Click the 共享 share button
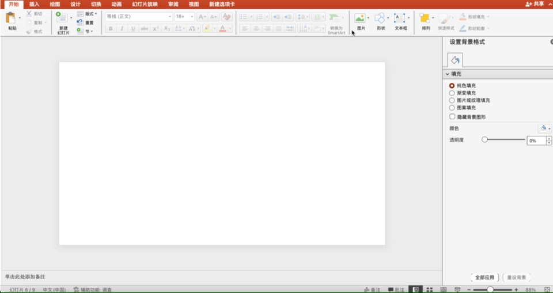553x293 pixels. pyautogui.click(x=535, y=4)
